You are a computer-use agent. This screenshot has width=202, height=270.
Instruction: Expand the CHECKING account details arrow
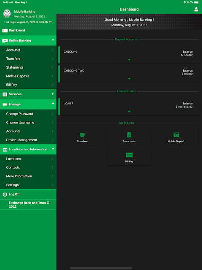pyautogui.click(x=129, y=60)
